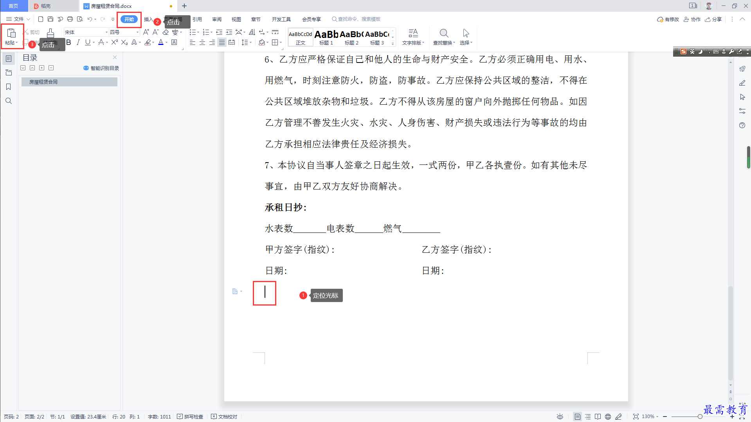Toggle eye protection mode icon in status bar
This screenshot has width=751, height=422.
(x=560, y=417)
